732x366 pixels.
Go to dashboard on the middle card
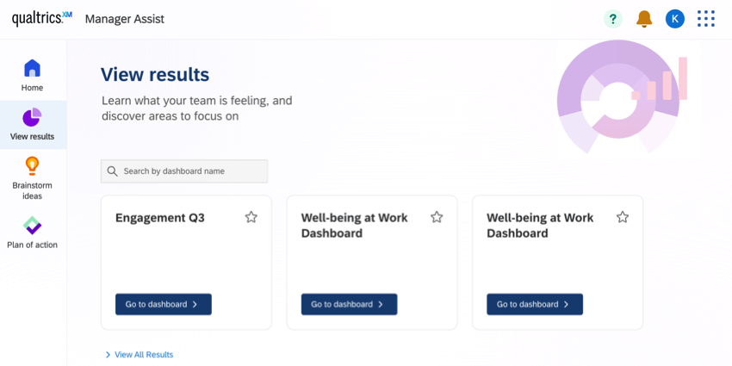tap(349, 304)
